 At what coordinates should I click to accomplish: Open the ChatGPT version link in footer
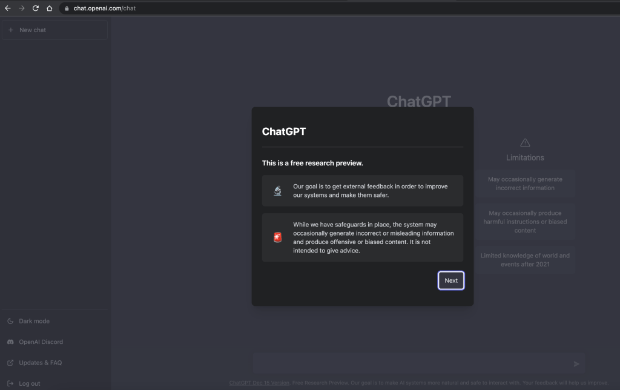click(259, 383)
